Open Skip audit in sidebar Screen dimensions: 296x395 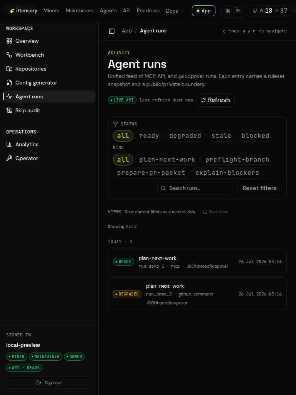point(49,110)
